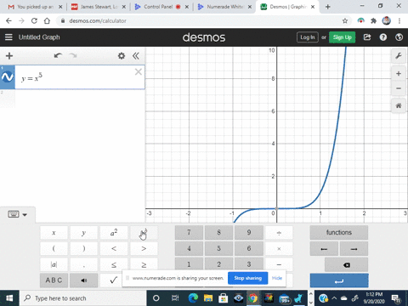408x306 pixels.
Task: Tap the x variable key
Action: [54, 233]
